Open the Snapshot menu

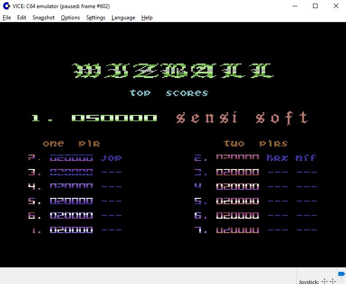pos(43,18)
